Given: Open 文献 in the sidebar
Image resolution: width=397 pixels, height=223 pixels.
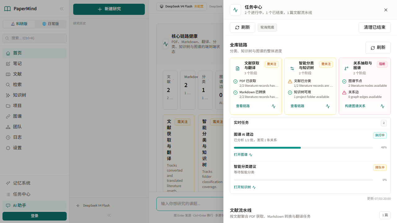Looking at the screenshot, I should pos(34,74).
